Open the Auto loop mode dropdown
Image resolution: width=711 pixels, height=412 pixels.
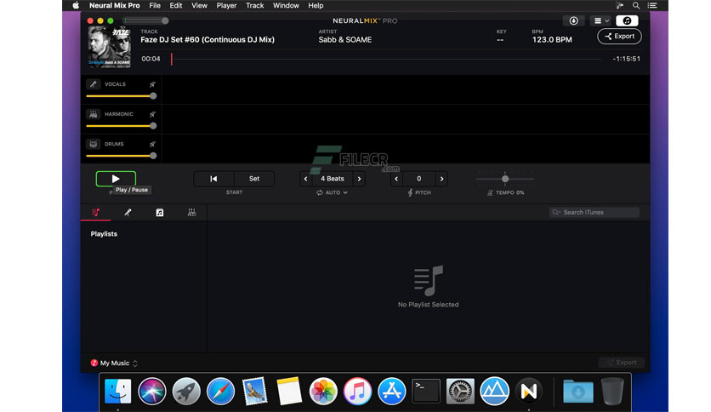333,193
